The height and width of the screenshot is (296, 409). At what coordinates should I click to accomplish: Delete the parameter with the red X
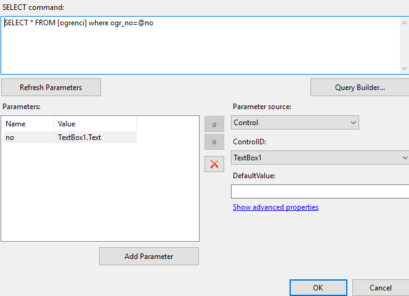pyautogui.click(x=214, y=164)
